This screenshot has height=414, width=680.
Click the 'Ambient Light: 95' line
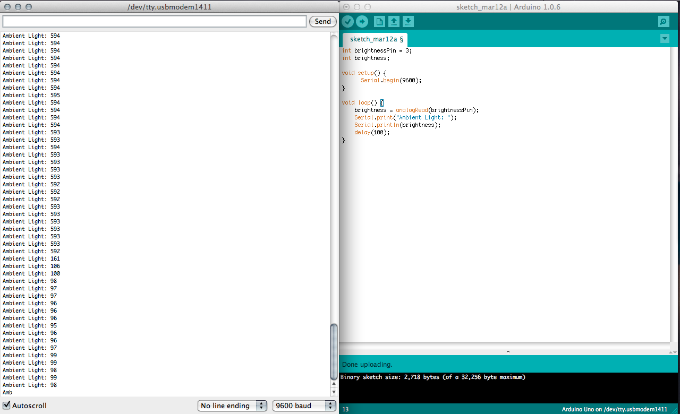coord(30,325)
